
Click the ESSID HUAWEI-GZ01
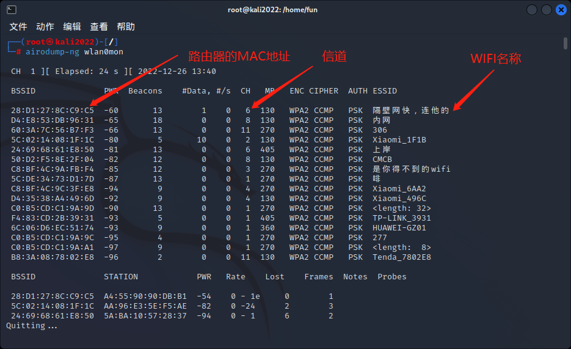pos(399,228)
